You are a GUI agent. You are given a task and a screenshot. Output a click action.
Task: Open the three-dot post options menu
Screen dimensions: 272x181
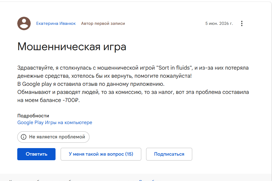tap(242, 23)
